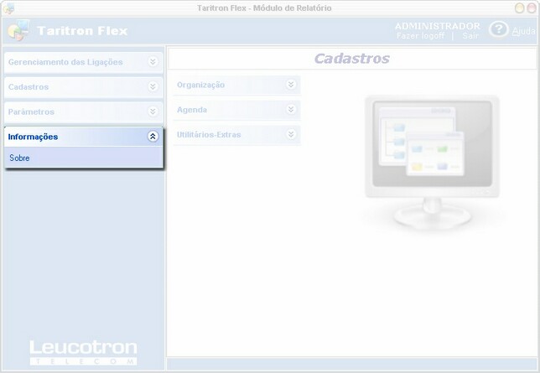This screenshot has width=540, height=373.
Task: Minimize the Taritron Flex window
Action: [519, 8]
